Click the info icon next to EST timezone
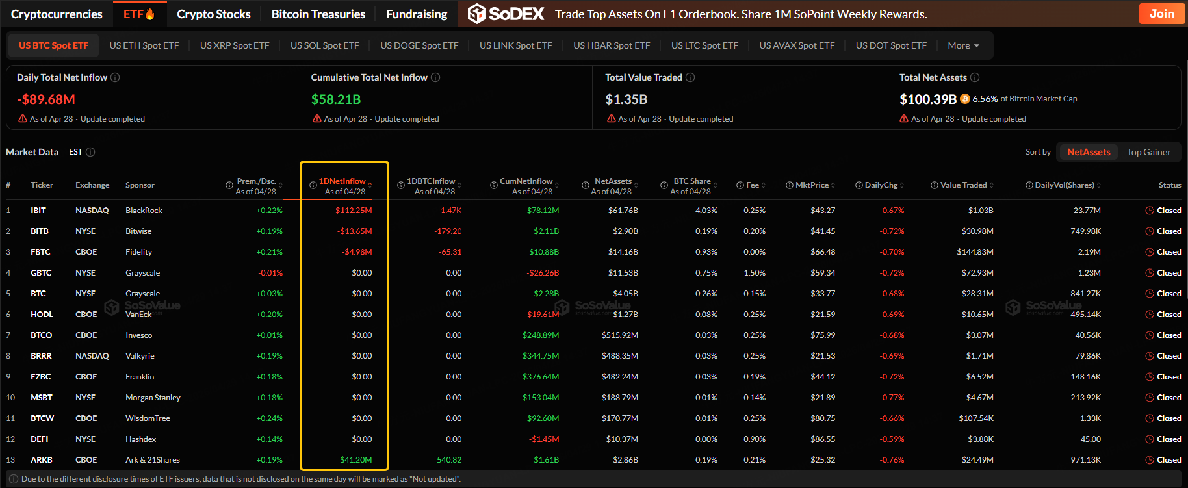This screenshot has width=1188, height=488. click(x=90, y=152)
